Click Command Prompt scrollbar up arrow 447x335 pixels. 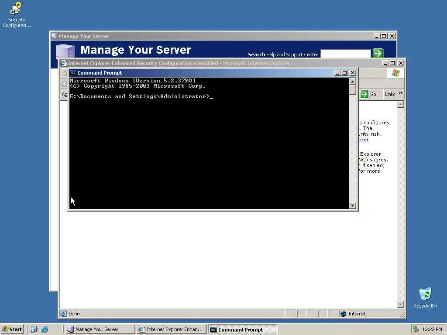353,82
